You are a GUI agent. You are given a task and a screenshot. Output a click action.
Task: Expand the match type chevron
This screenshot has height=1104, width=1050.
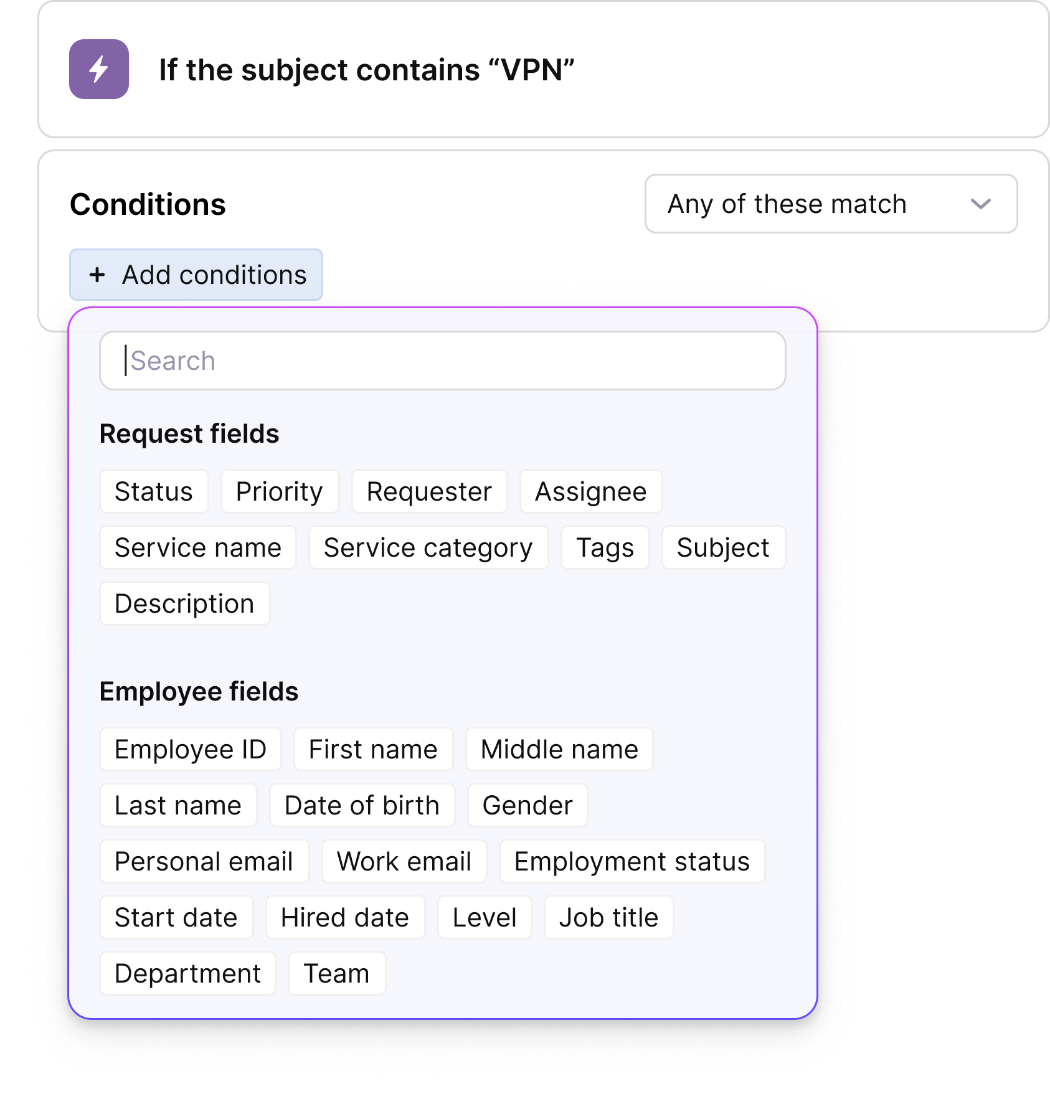coord(981,204)
